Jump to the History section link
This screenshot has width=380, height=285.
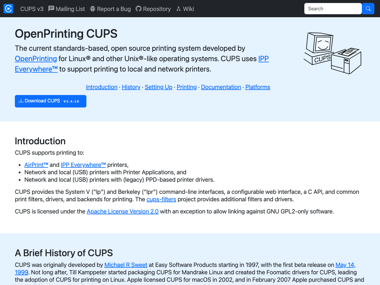(x=131, y=87)
